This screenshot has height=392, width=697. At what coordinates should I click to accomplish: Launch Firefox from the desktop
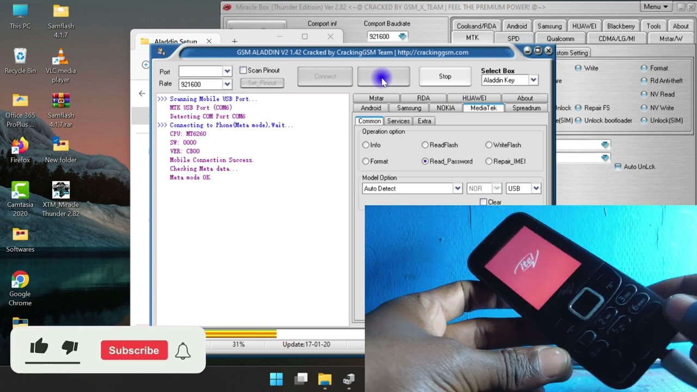[x=20, y=151]
